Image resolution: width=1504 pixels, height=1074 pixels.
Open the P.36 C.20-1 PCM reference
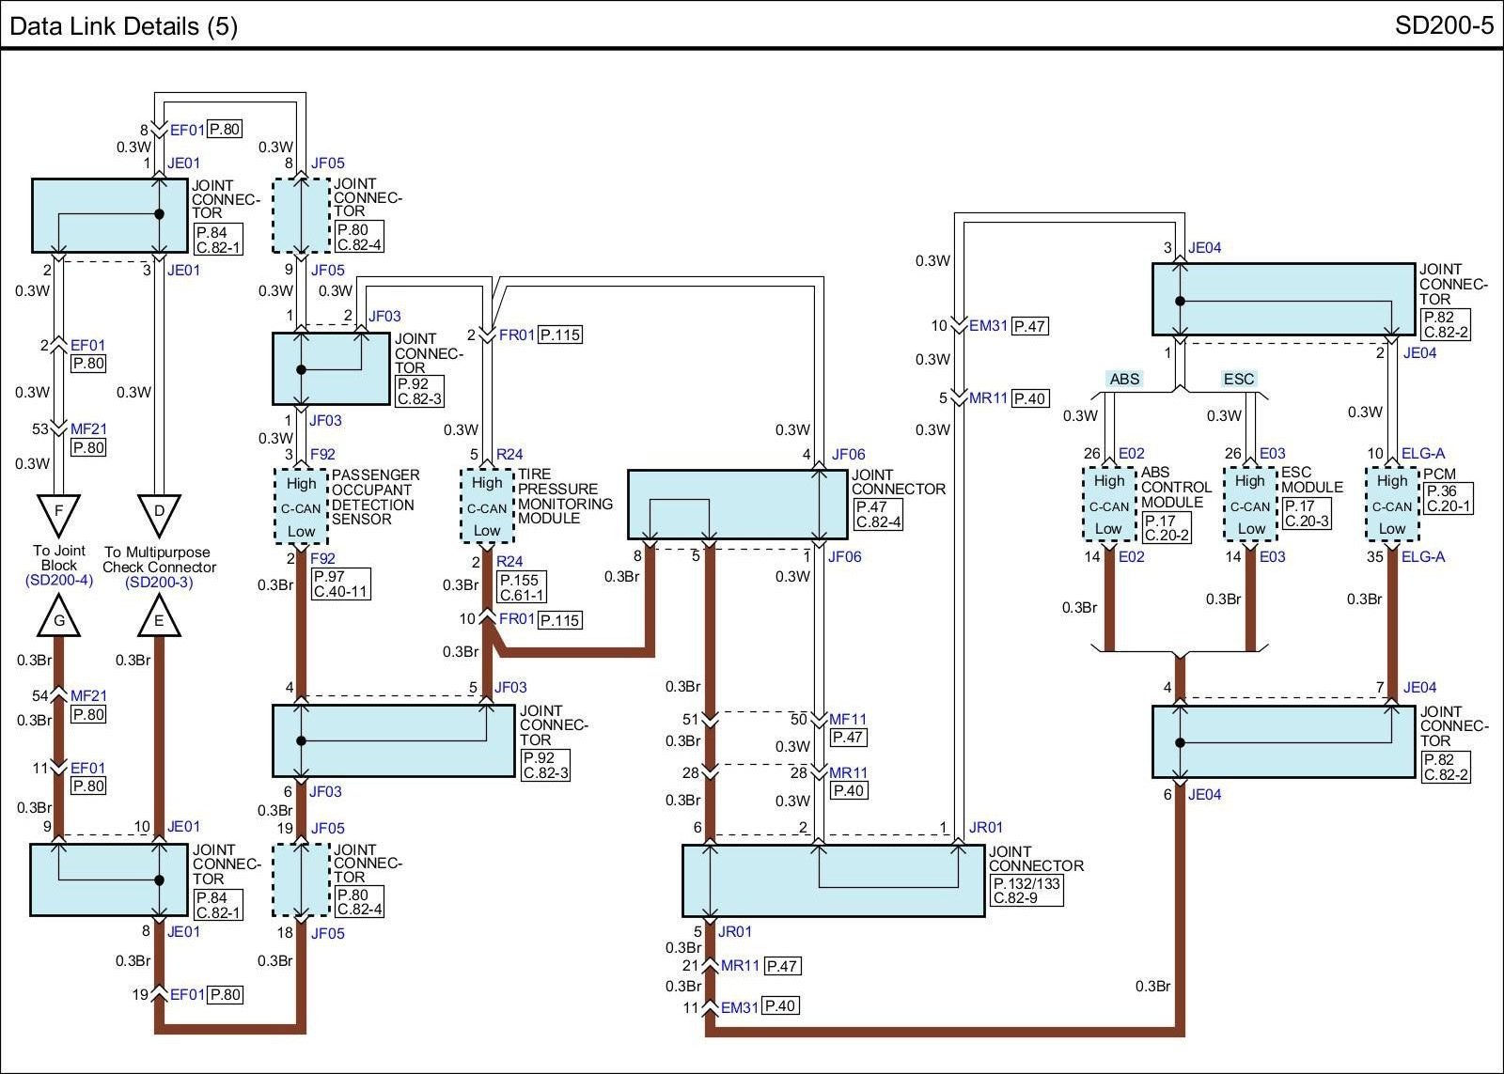pos(1448,499)
